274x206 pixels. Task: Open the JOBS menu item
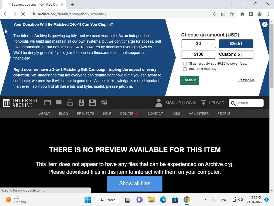coord(176,114)
